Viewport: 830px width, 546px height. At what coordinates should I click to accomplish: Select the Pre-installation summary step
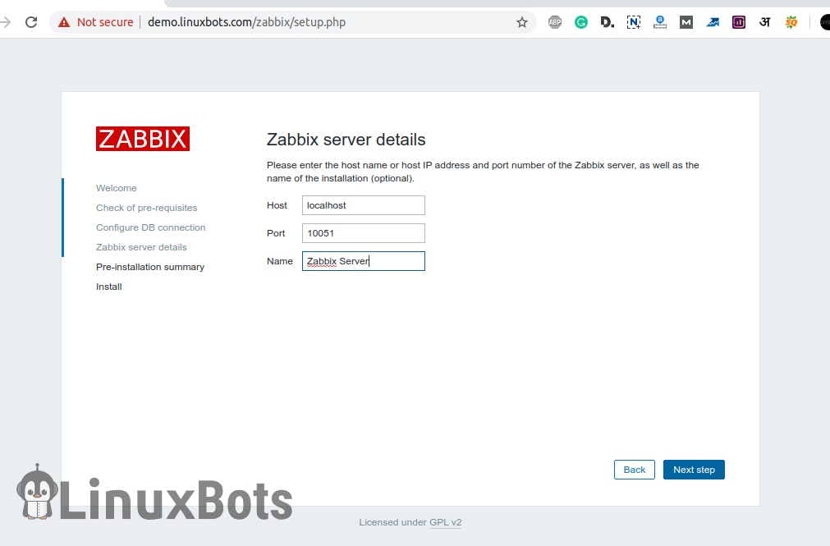(150, 267)
